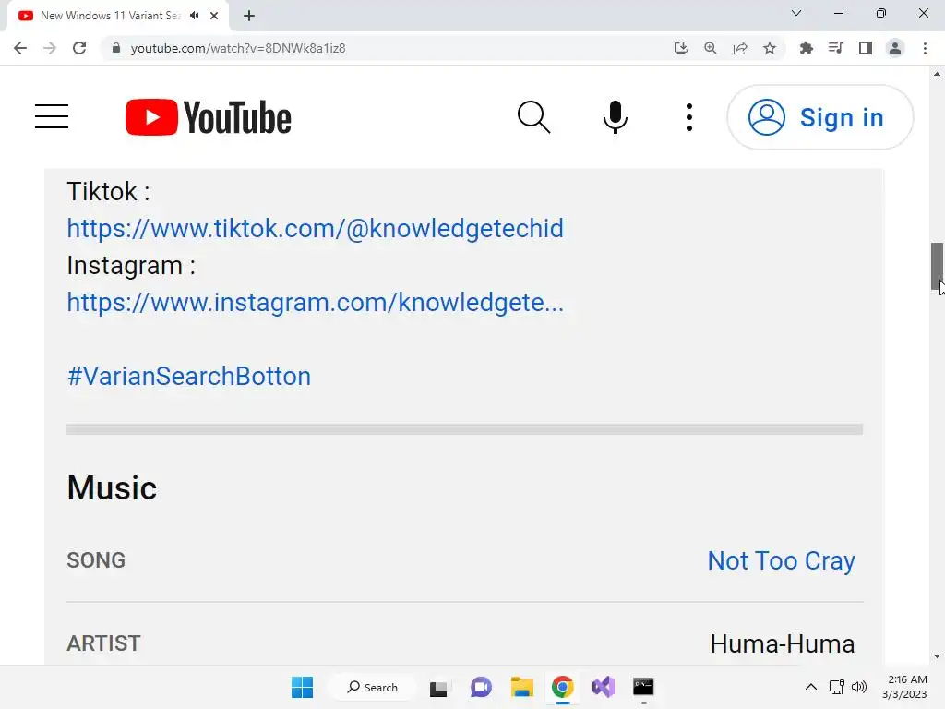
Task: Go forward with the browser forward arrow
Action: [x=50, y=48]
